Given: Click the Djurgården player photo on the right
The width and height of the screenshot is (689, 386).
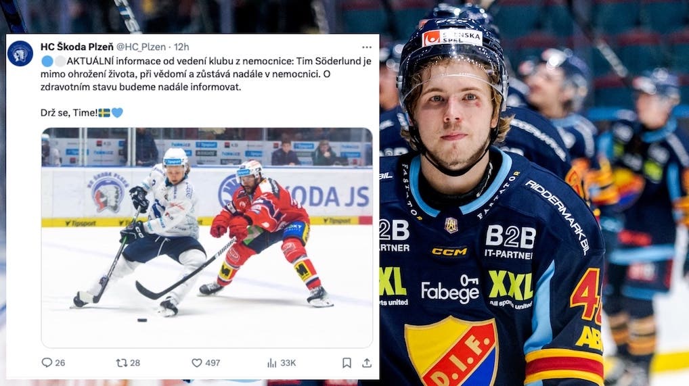Looking at the screenshot, I should click(534, 193).
